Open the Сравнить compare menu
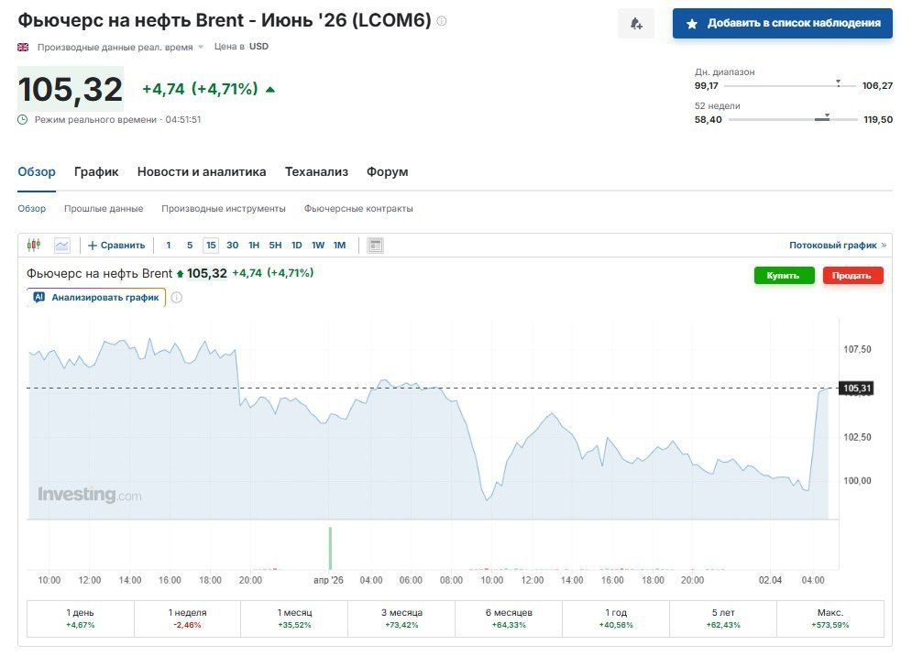The width and height of the screenshot is (912, 657). 116,245
